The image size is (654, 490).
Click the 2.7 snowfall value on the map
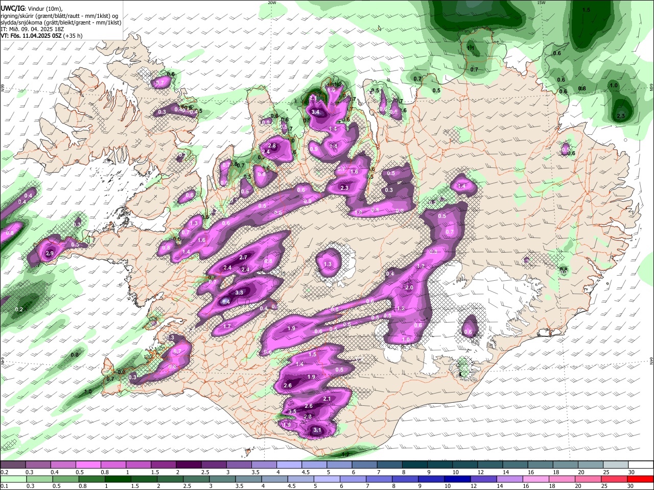tap(243, 258)
